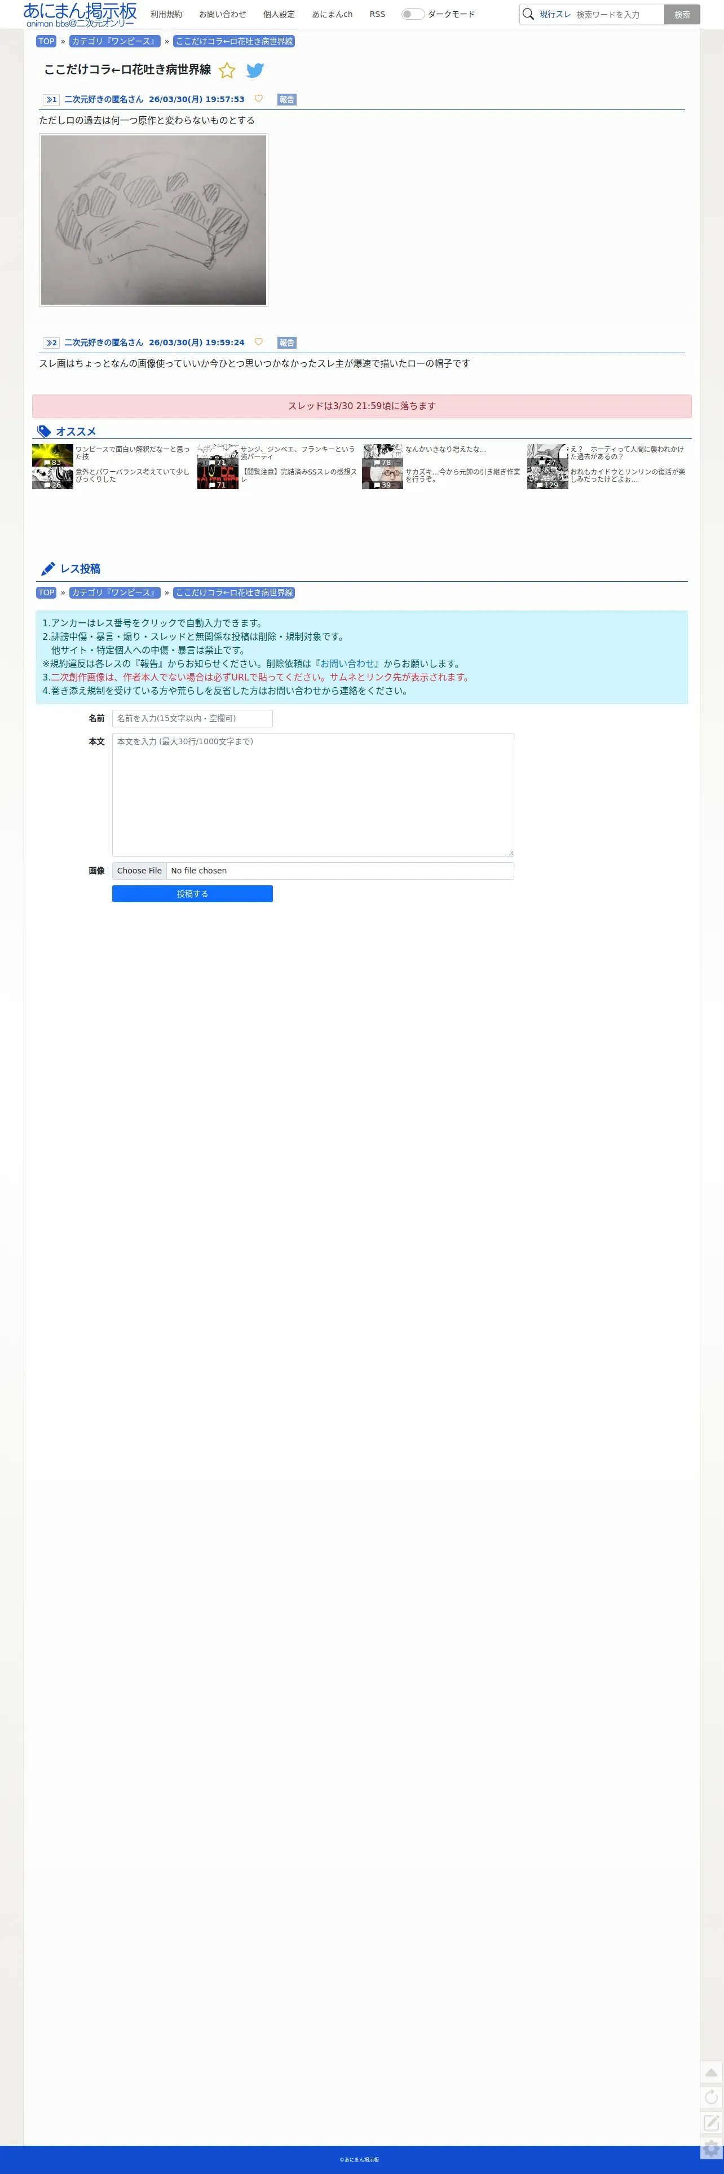724x2174 pixels.
Task: Click the Choose File button for image upload
Action: (139, 871)
